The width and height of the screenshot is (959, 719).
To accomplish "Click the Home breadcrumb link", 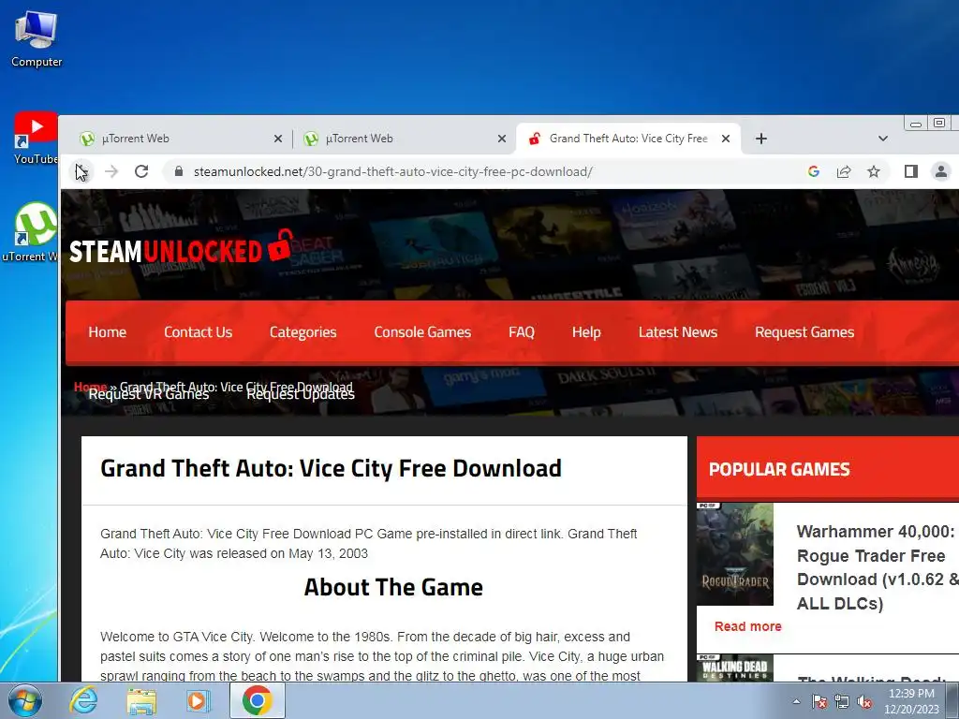I will (x=90, y=387).
